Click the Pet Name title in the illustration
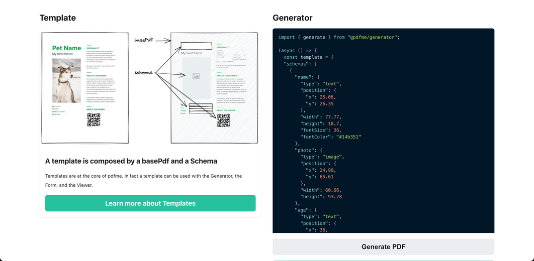Image resolution: width=534 pixels, height=261 pixels. (x=67, y=48)
